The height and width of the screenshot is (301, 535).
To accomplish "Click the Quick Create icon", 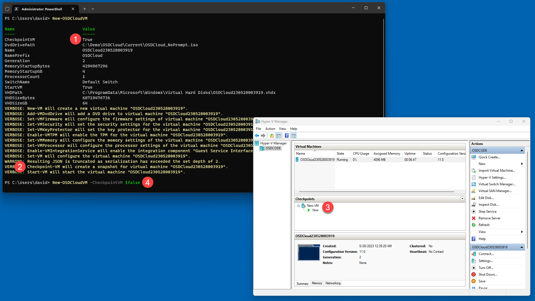I will (x=474, y=157).
